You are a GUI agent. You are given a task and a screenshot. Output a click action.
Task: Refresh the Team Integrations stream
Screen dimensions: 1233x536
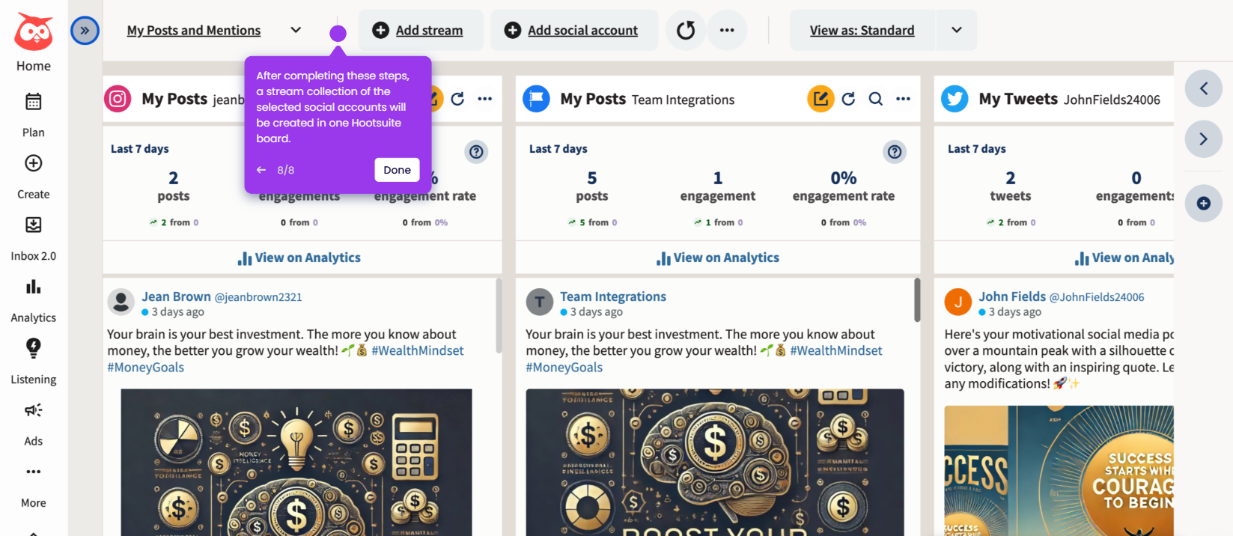coord(848,99)
